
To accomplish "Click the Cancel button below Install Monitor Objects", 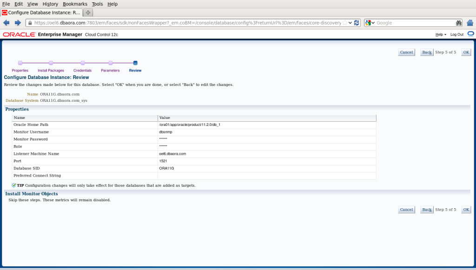I will pos(406,210).
